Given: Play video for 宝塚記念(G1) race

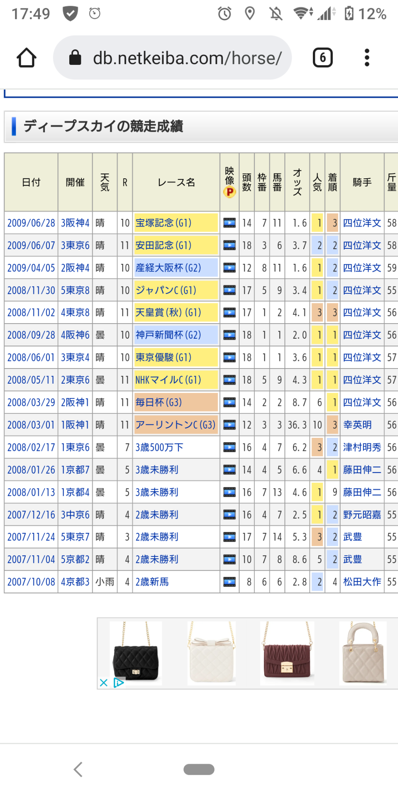Looking at the screenshot, I should click(x=230, y=223).
